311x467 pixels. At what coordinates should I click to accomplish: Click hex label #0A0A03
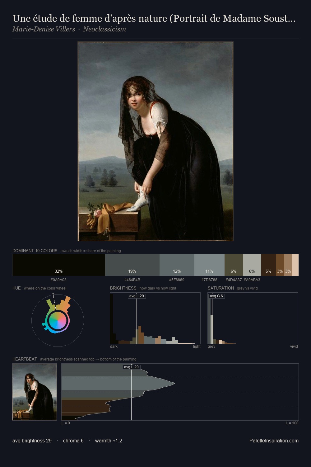(x=58, y=280)
